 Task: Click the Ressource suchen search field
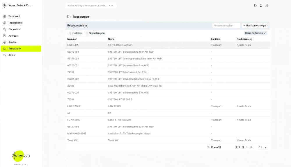[226, 26]
